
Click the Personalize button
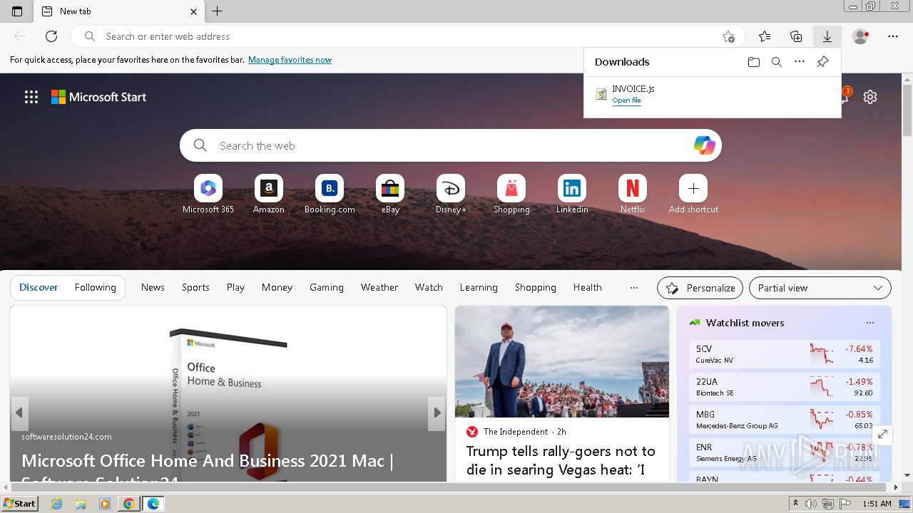[x=700, y=288]
